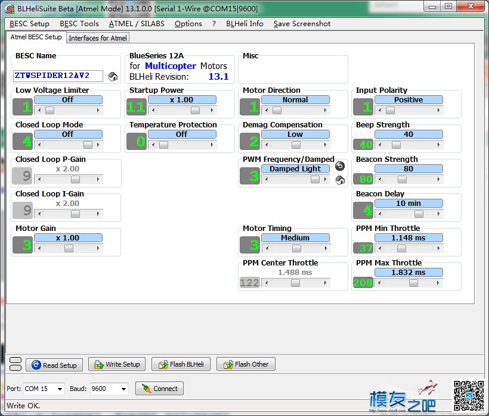Click the Connect button
This screenshot has width=489, height=416.
tap(159, 388)
